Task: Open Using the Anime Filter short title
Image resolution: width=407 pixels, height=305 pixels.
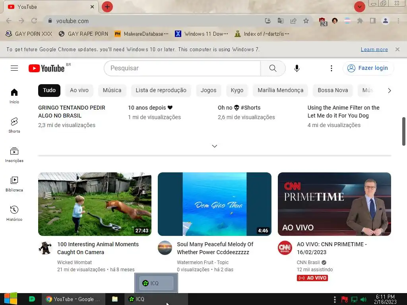Action: [343, 112]
